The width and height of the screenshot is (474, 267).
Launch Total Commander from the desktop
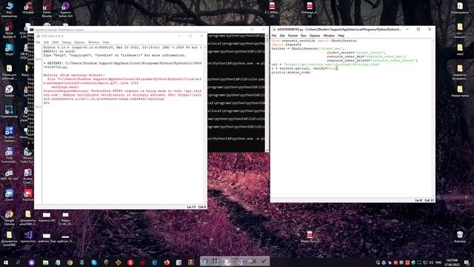pos(9,155)
